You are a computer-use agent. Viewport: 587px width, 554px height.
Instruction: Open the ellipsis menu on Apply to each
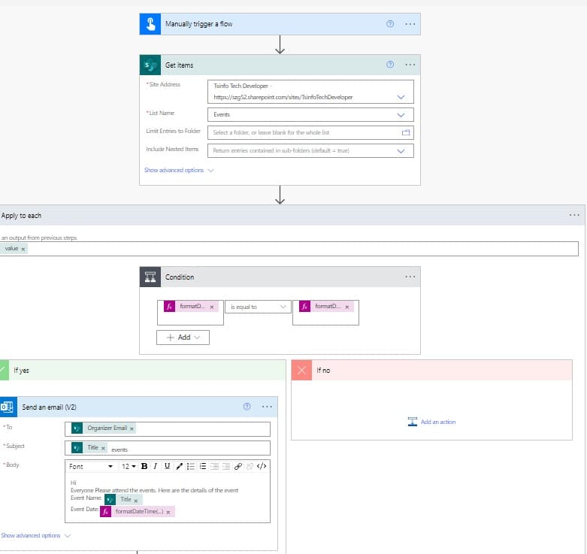[x=574, y=215]
